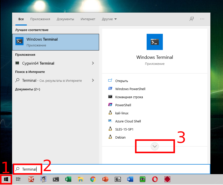Click the search input field containing Terminal

point(111,169)
